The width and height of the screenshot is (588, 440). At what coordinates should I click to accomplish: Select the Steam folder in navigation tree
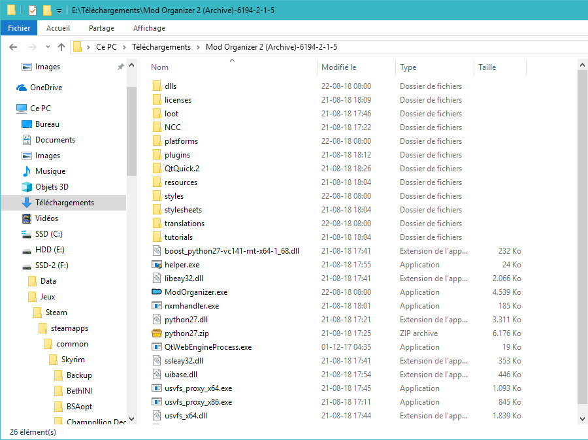(x=56, y=313)
